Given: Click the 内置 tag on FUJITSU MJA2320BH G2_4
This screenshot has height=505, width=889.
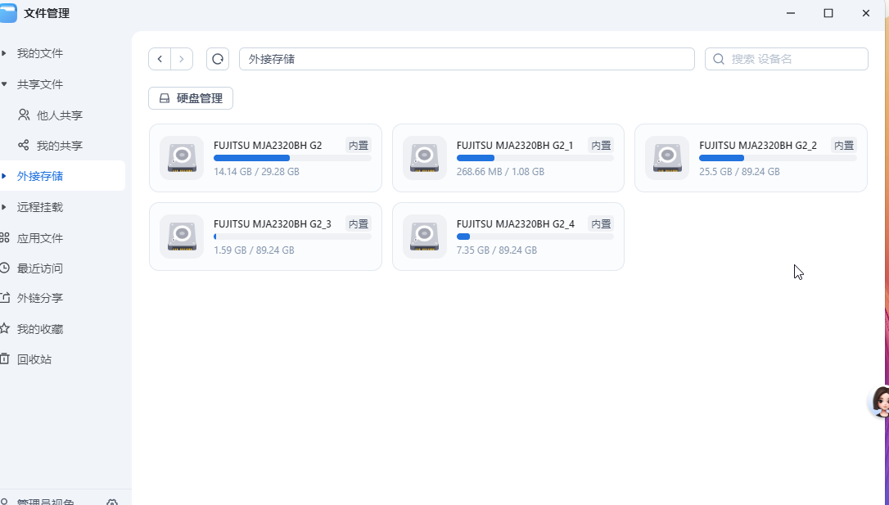Looking at the screenshot, I should 601,224.
